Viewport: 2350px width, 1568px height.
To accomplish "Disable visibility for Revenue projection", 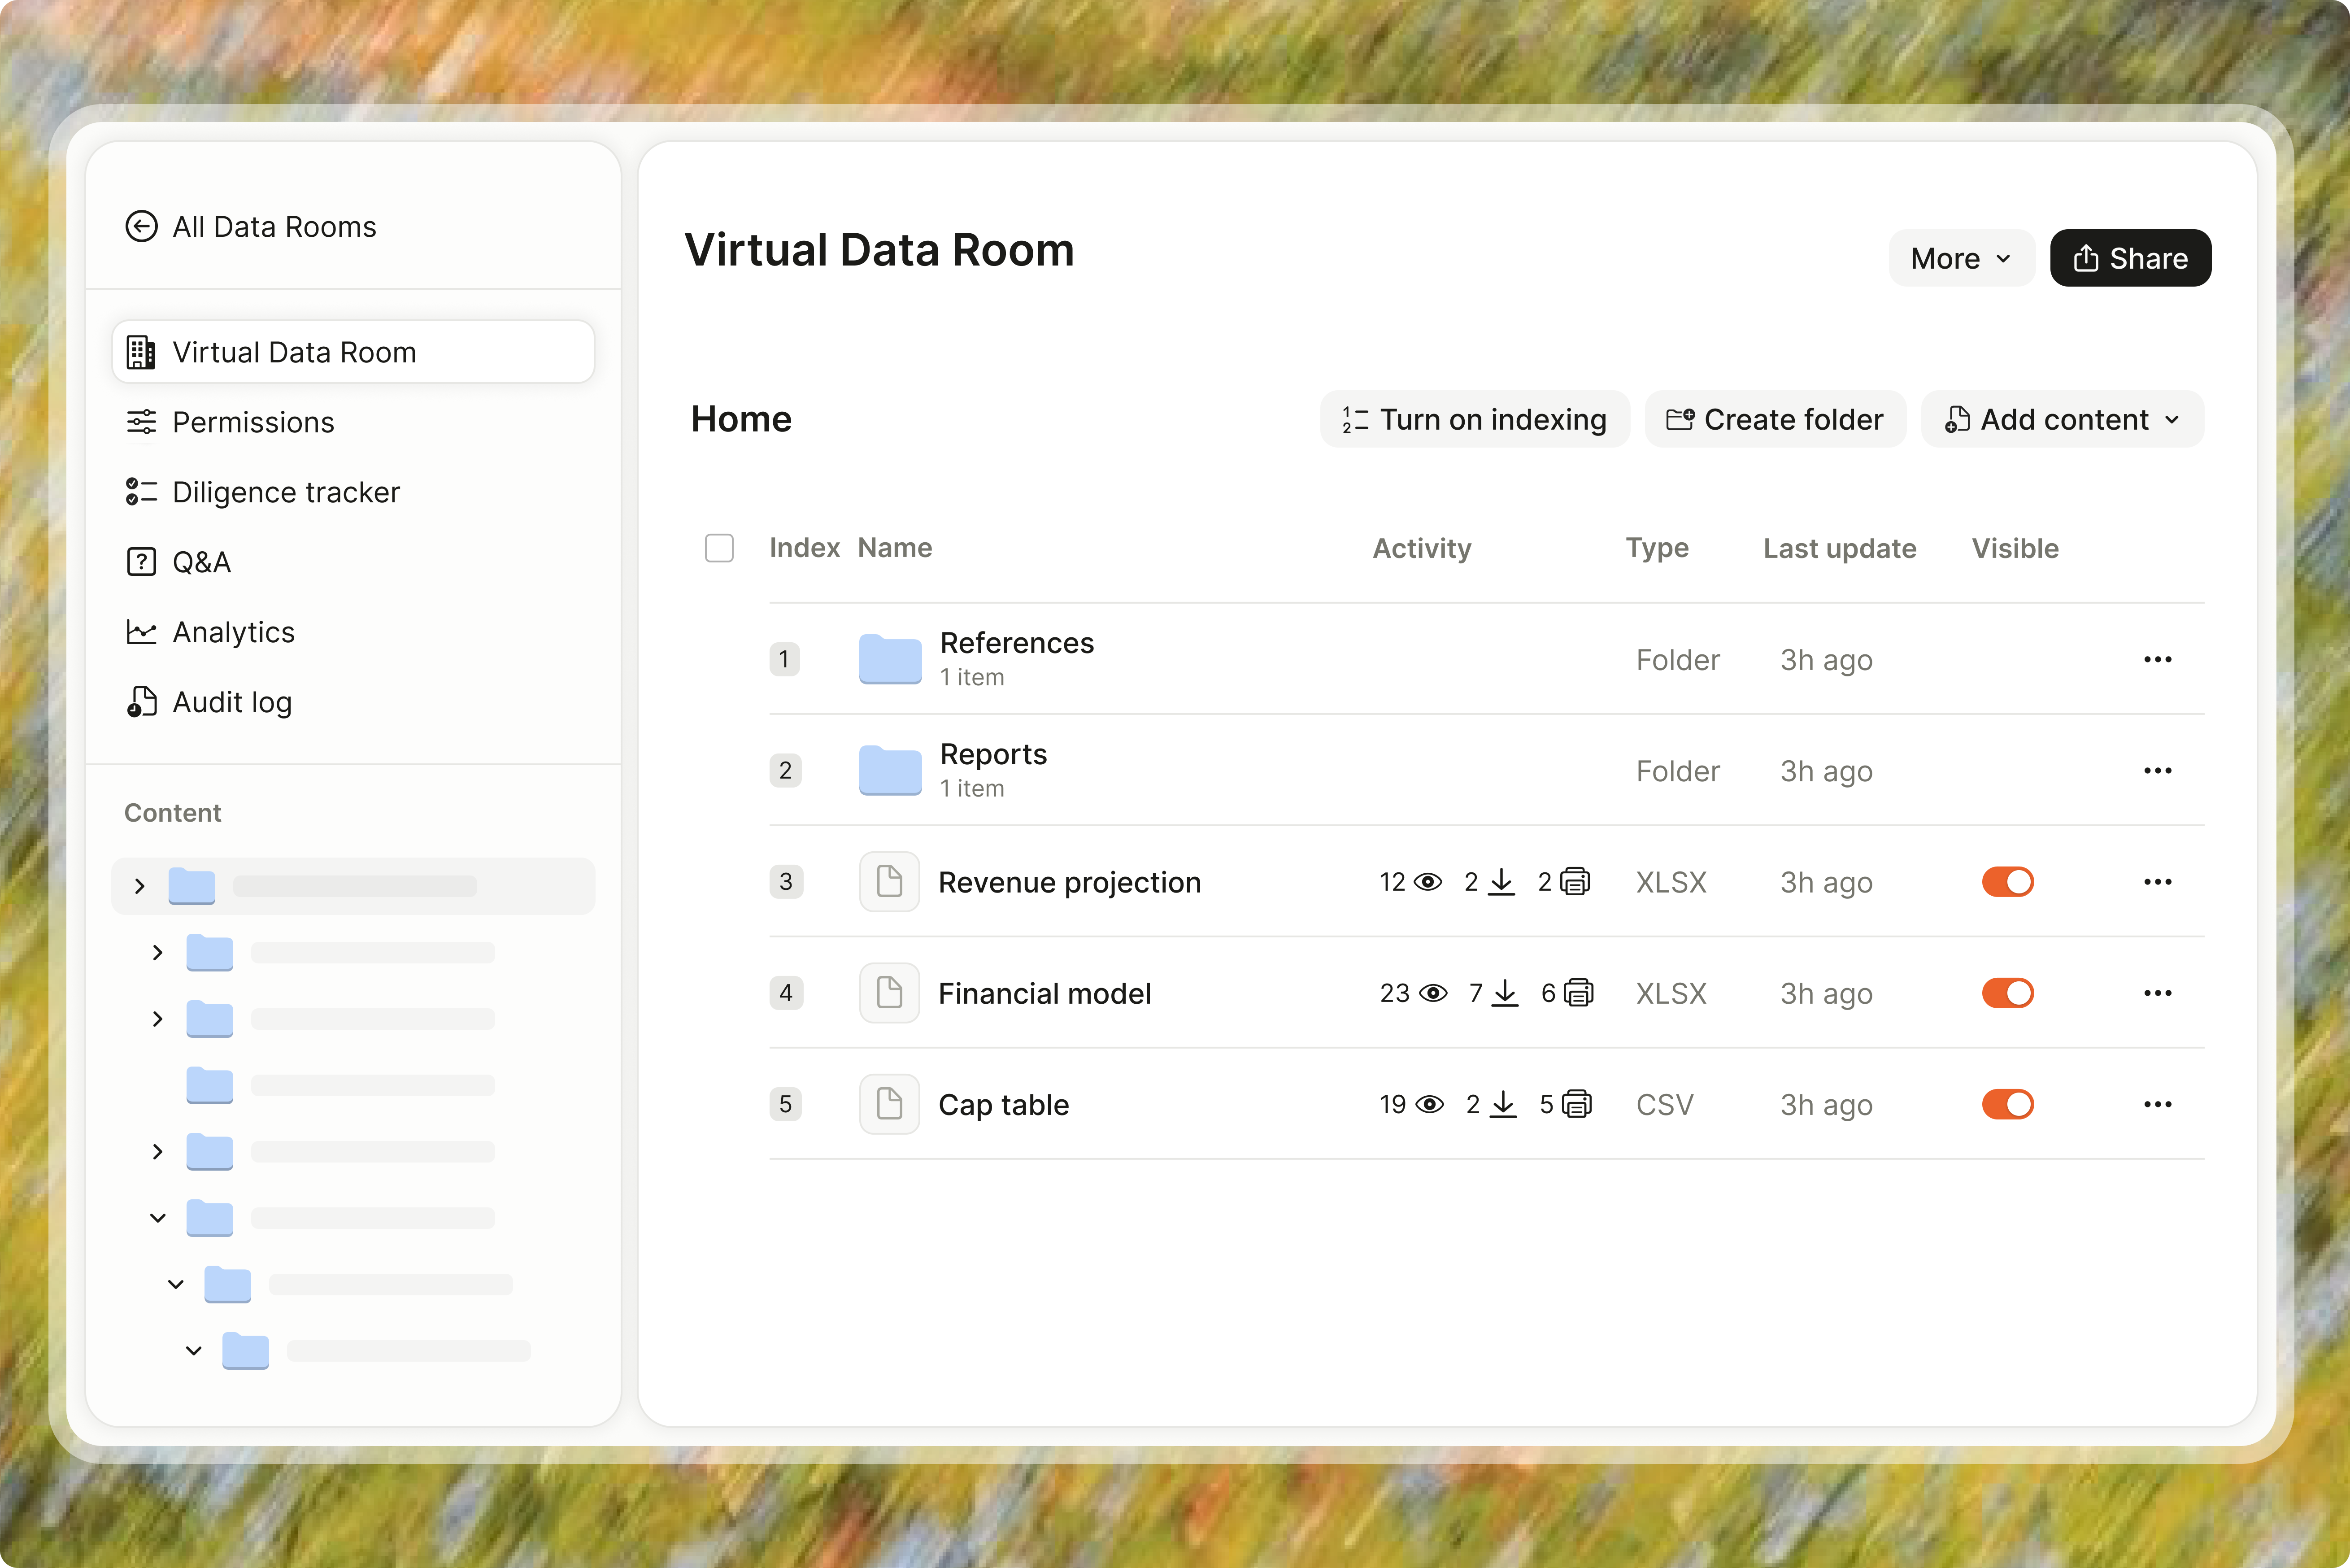I will click(x=2008, y=882).
